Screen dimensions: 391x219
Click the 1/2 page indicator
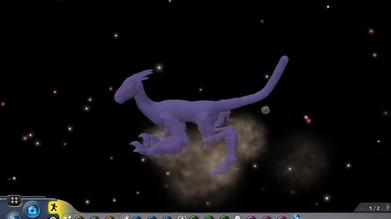point(374,208)
